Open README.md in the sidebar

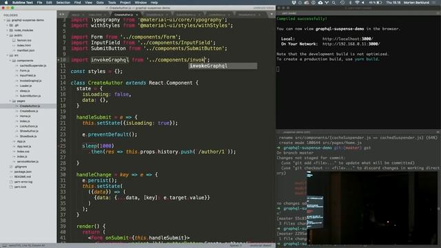(23, 176)
